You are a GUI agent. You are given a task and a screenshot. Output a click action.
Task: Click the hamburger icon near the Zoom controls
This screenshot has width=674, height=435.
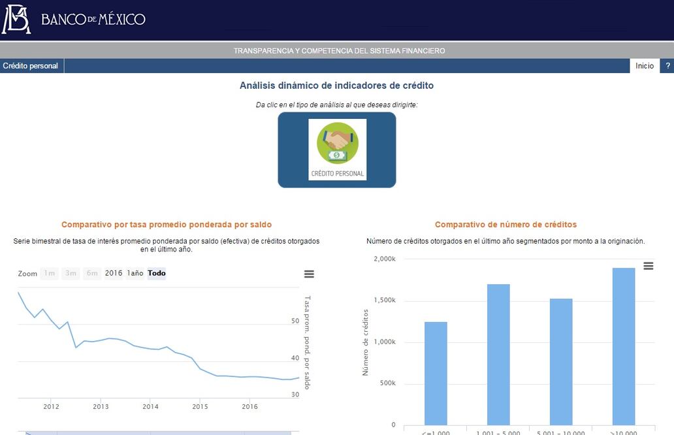tap(308, 274)
